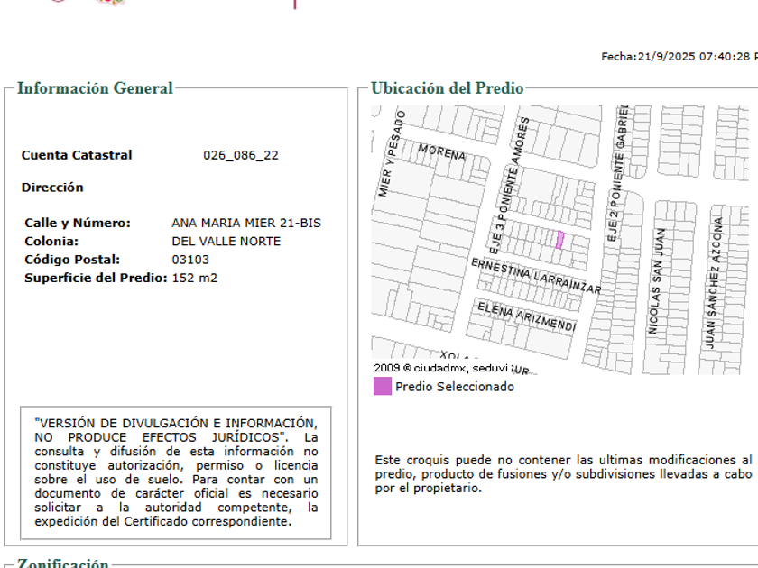Click the purple Predio Seleccionado legend swatch
This screenshot has height=568, width=758.
point(383,387)
